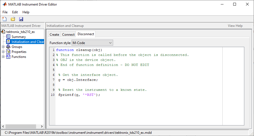
Task: Open the Edit menu
Action: pos(15,12)
